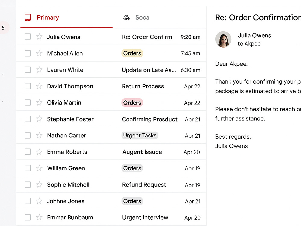The width and height of the screenshot is (301, 226).
Task: Star the Michael Allen email
Action: 39,53
